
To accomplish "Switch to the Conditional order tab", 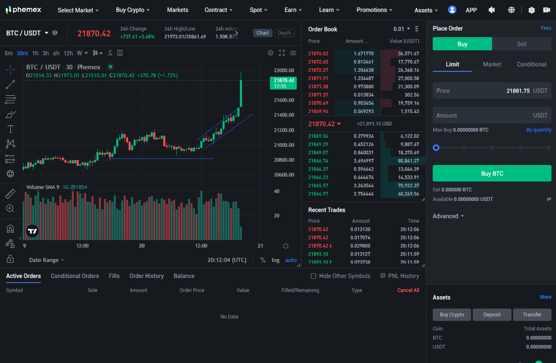I will (x=532, y=64).
